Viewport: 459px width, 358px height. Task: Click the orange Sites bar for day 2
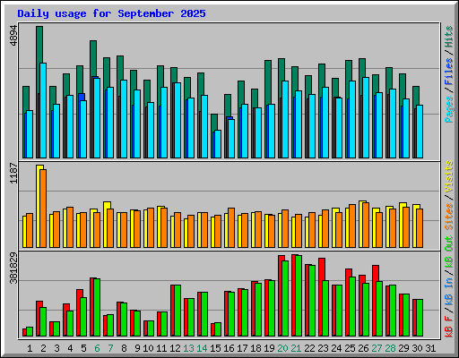tap(43, 209)
